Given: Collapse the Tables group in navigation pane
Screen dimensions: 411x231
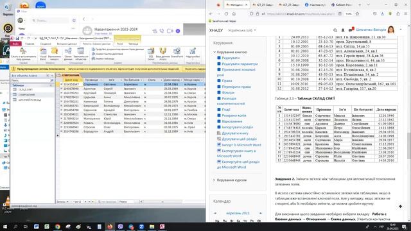Looking at the screenshot, I should click(51, 85).
